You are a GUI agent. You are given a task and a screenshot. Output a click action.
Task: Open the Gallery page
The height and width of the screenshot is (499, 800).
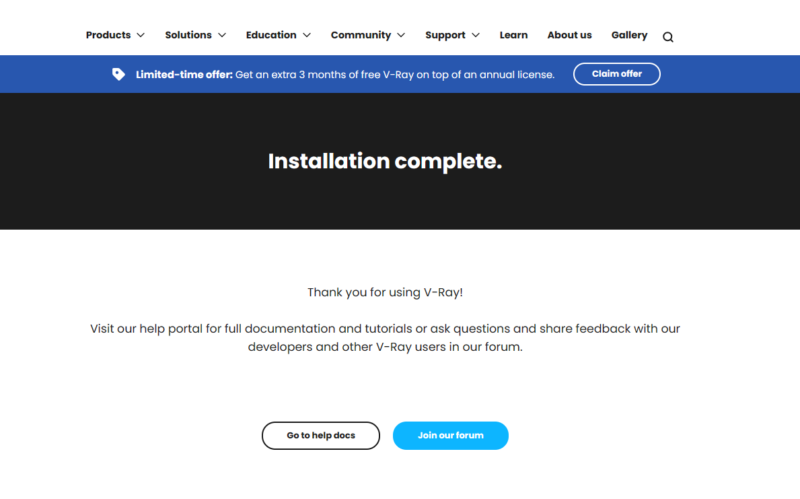pyautogui.click(x=629, y=35)
